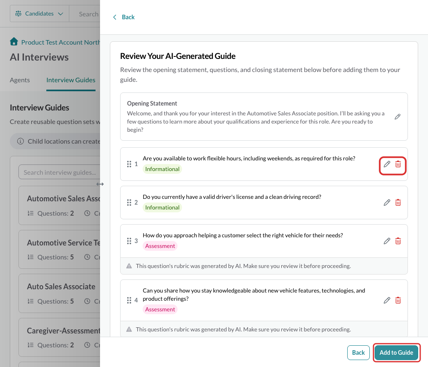Delete question 2 about driver's license
The height and width of the screenshot is (367, 428).
[x=398, y=203]
